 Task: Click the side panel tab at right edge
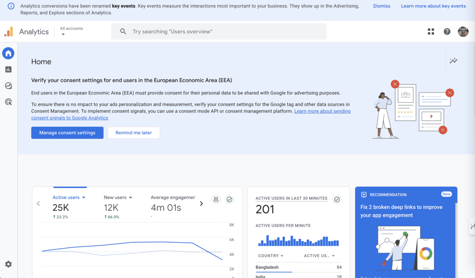472,226
